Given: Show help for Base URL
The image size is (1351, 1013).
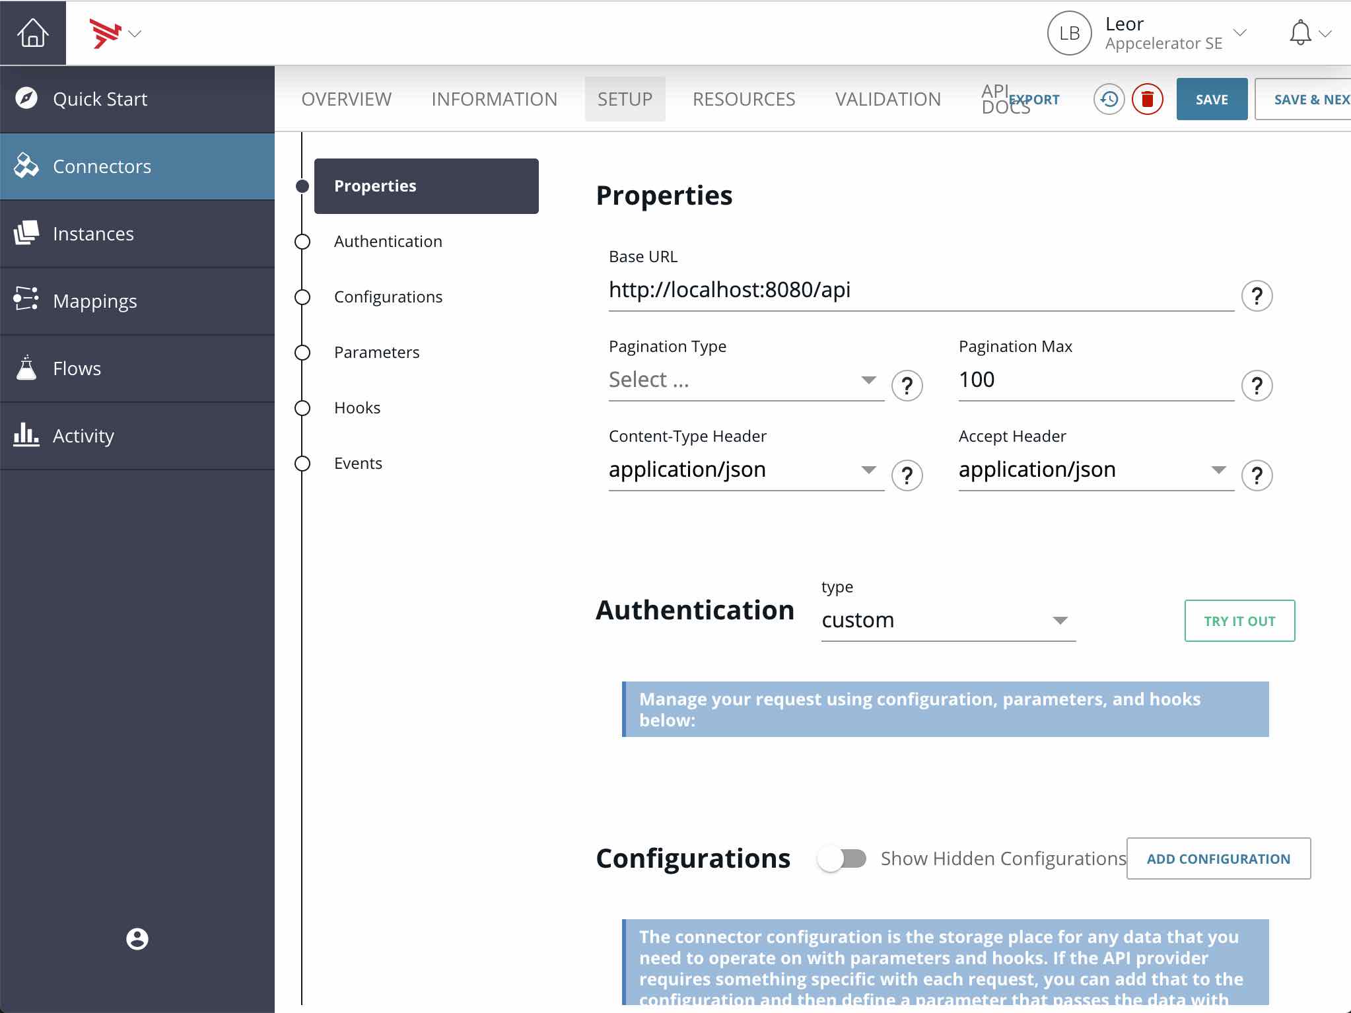Looking at the screenshot, I should pos(1257,296).
